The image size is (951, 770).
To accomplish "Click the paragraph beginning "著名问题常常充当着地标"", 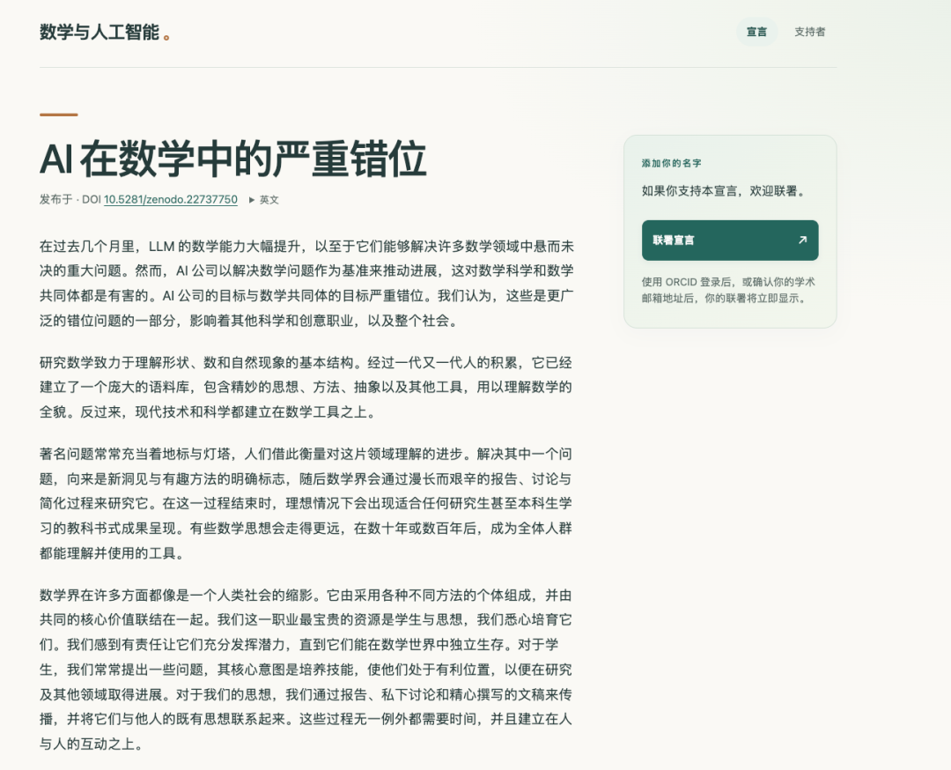I will 306,504.
